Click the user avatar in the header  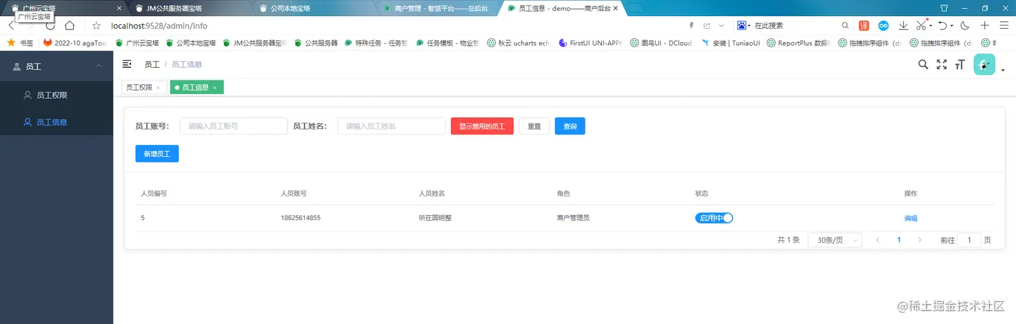[984, 64]
